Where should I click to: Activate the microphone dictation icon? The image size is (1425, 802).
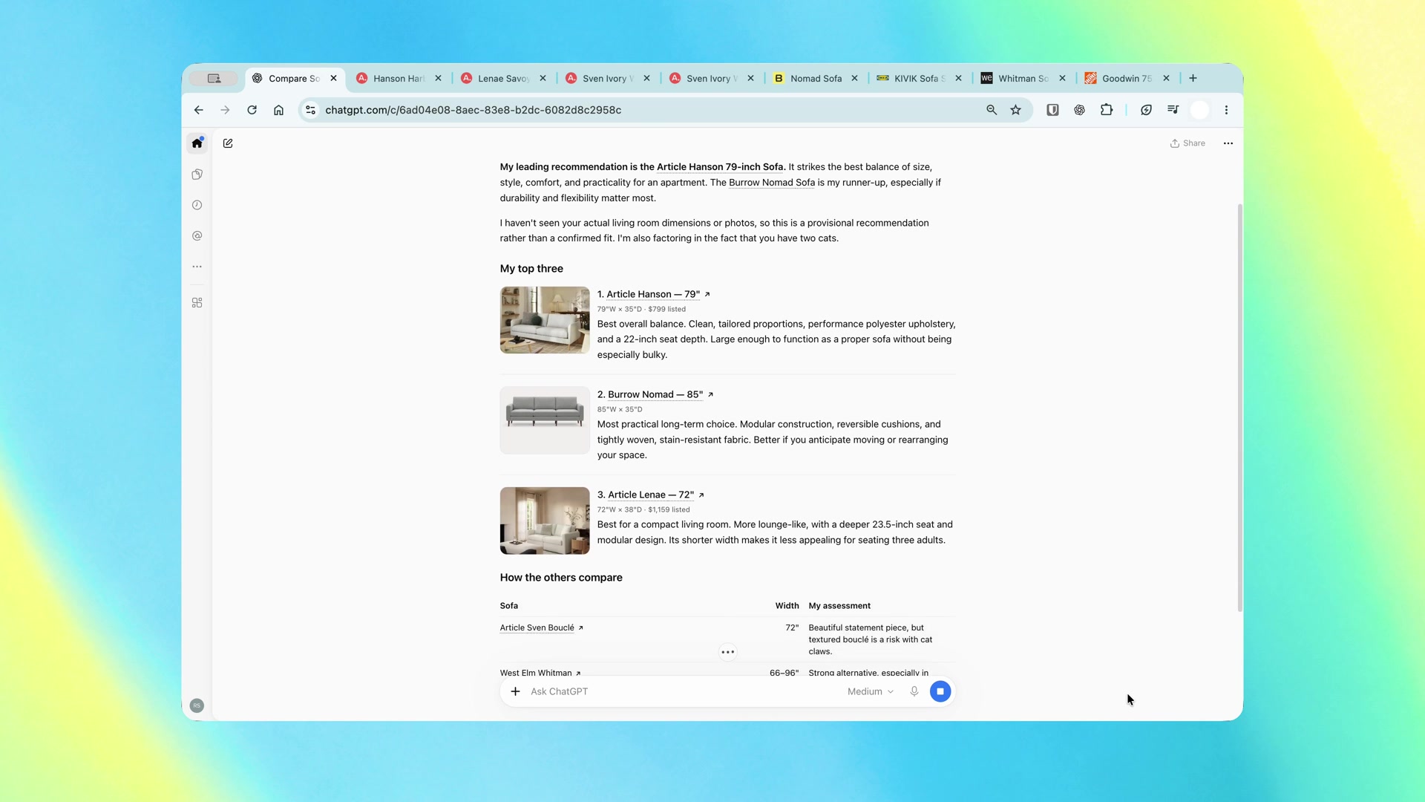(x=914, y=691)
